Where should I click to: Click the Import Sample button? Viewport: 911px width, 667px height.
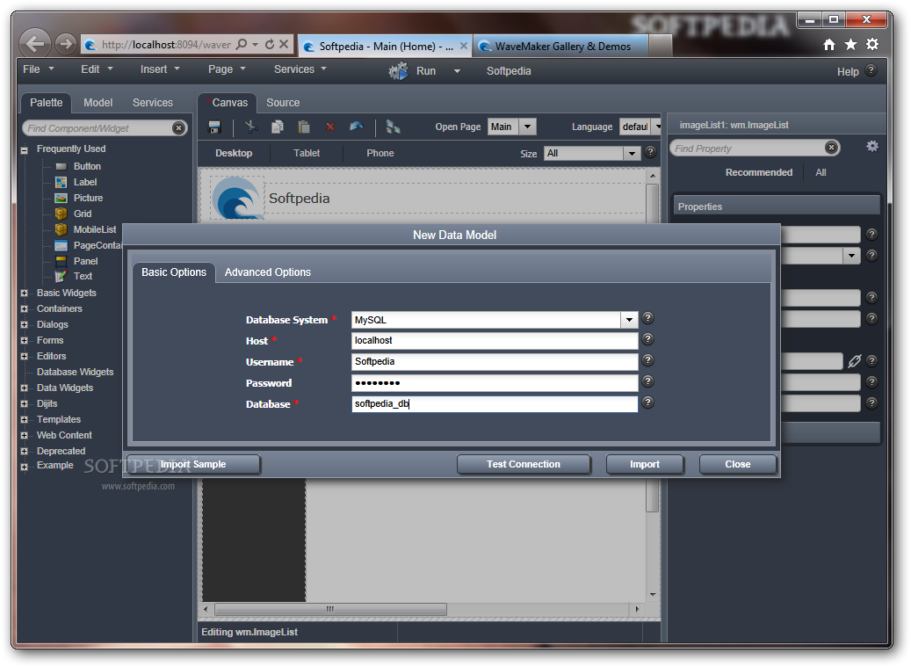click(x=193, y=464)
